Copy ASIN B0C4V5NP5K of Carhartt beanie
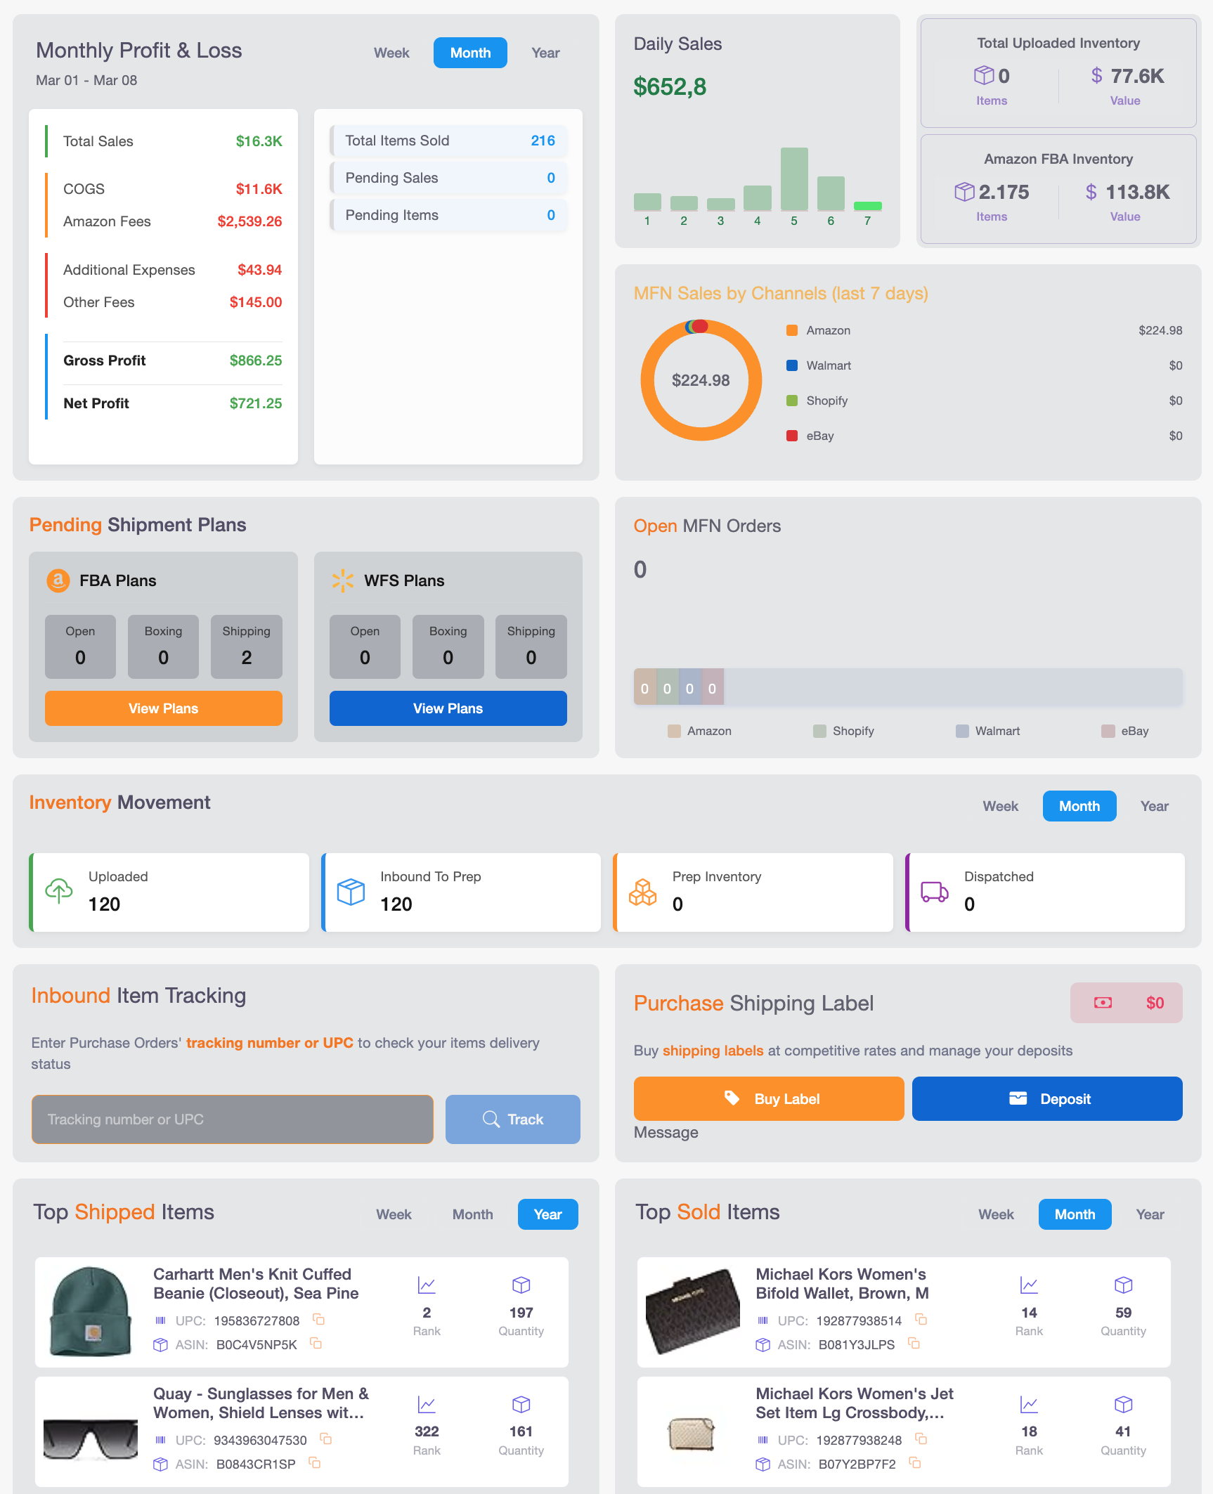1213x1494 pixels. click(x=316, y=1343)
